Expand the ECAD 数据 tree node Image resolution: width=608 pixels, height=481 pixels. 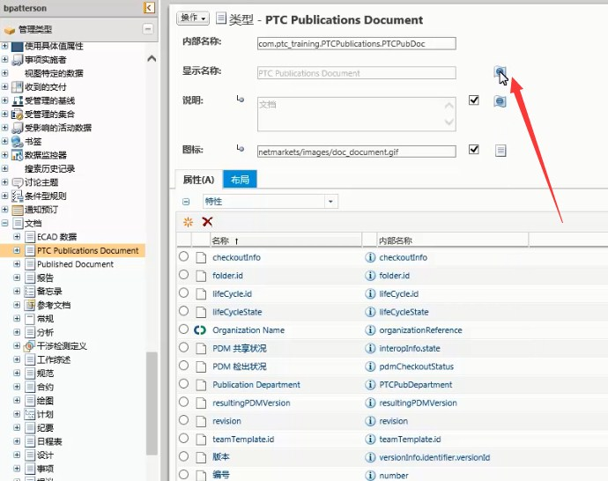tap(17, 236)
